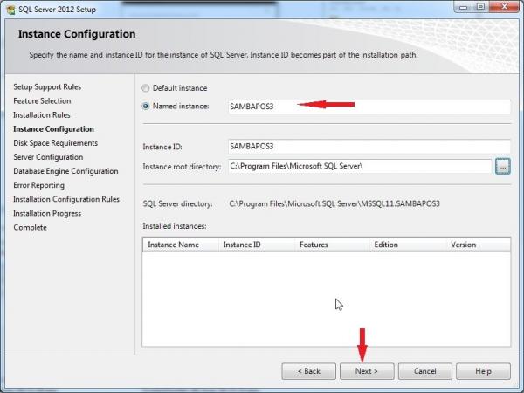Select the Default instance radio button
The height and width of the screenshot is (393, 524).
(146, 88)
